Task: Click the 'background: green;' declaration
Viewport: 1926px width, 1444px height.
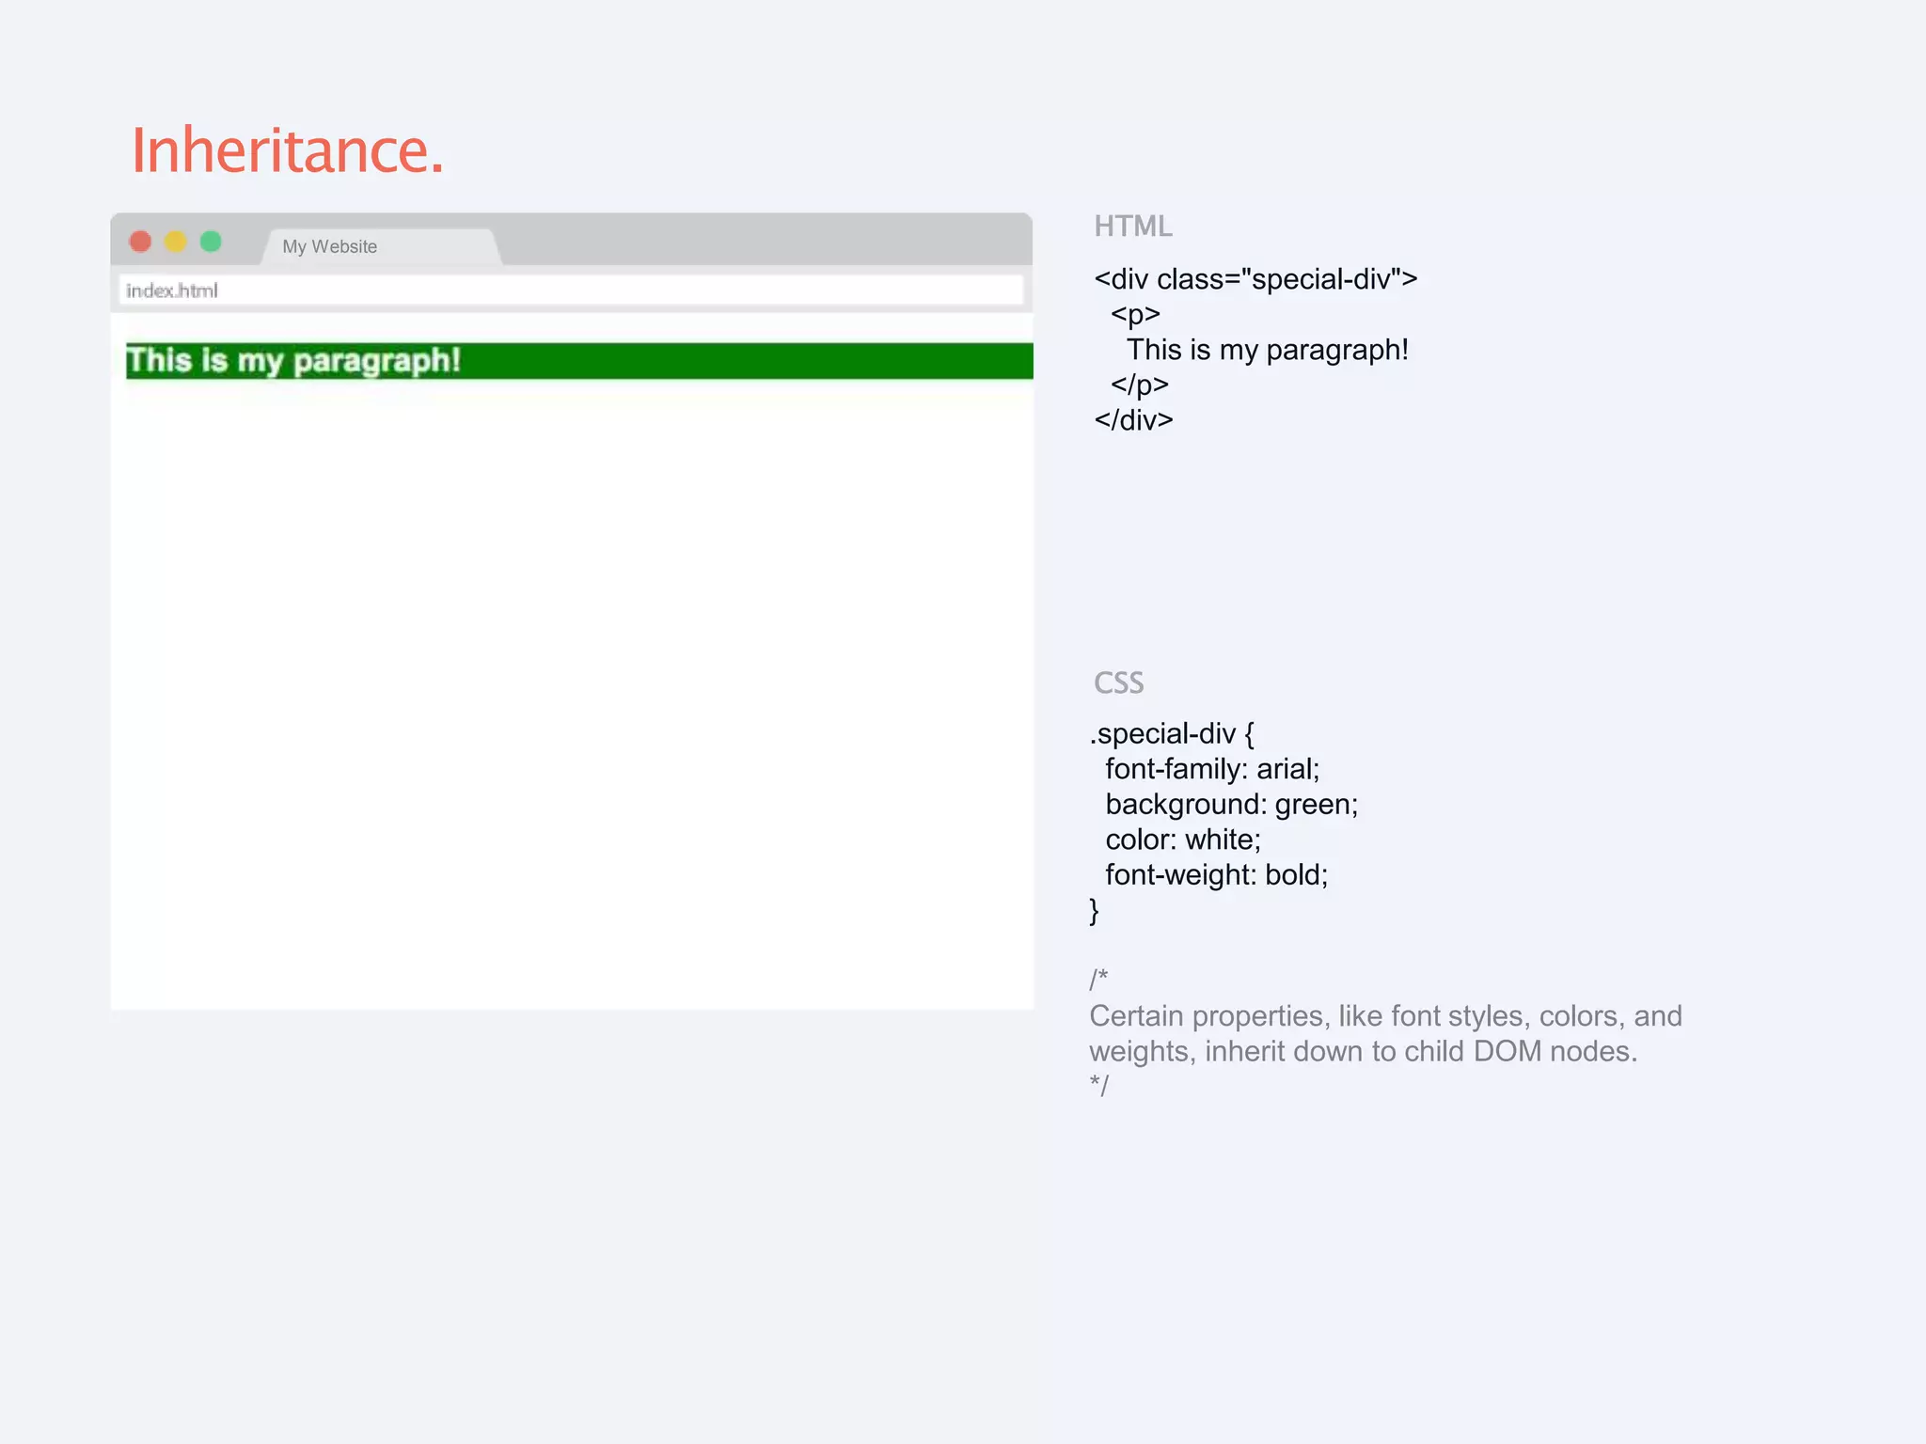Action: (x=1232, y=805)
